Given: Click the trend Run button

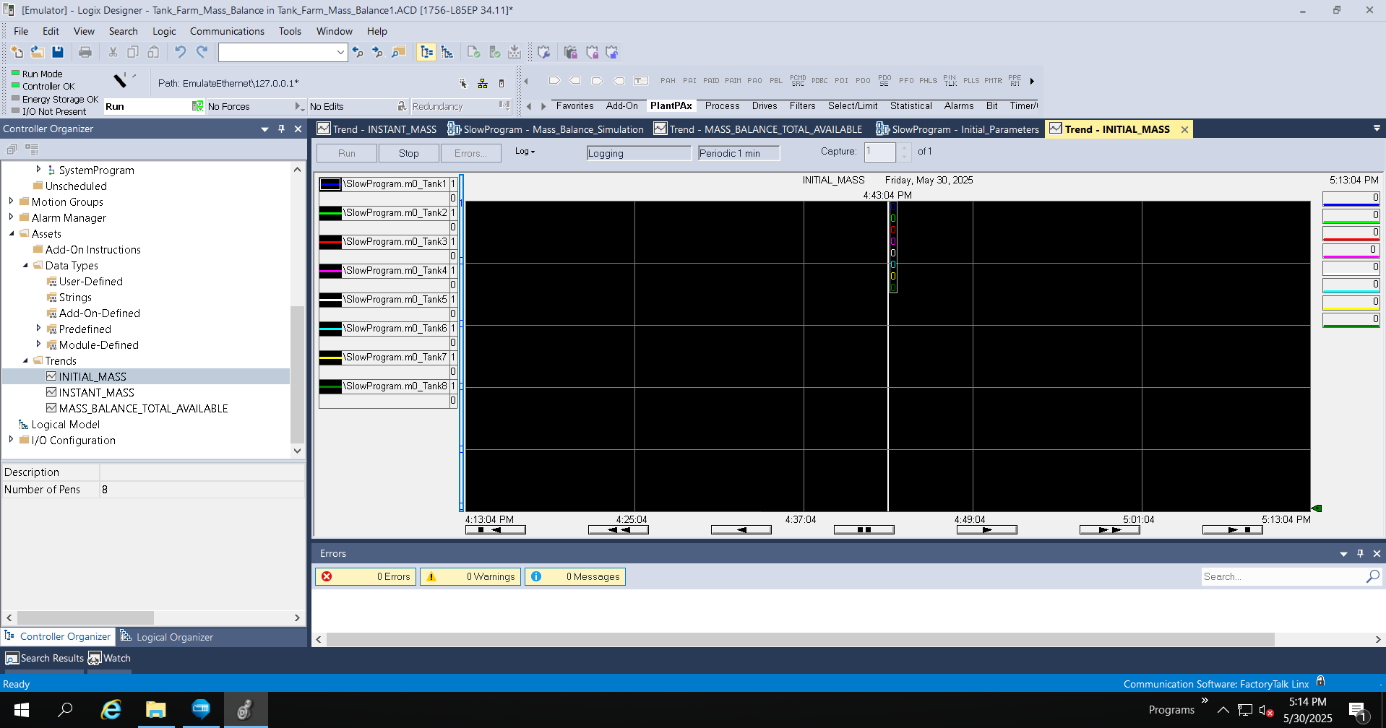Looking at the screenshot, I should pyautogui.click(x=347, y=153).
